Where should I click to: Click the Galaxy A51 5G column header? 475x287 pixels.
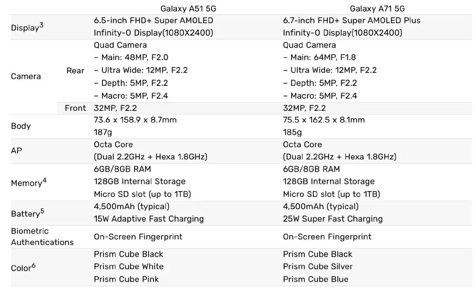188,8
